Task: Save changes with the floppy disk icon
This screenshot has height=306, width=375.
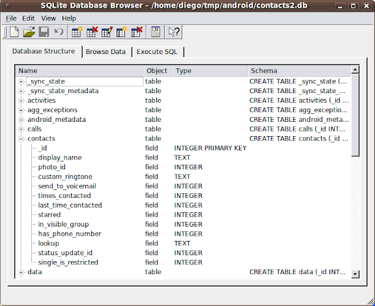Action: pyautogui.click(x=44, y=32)
